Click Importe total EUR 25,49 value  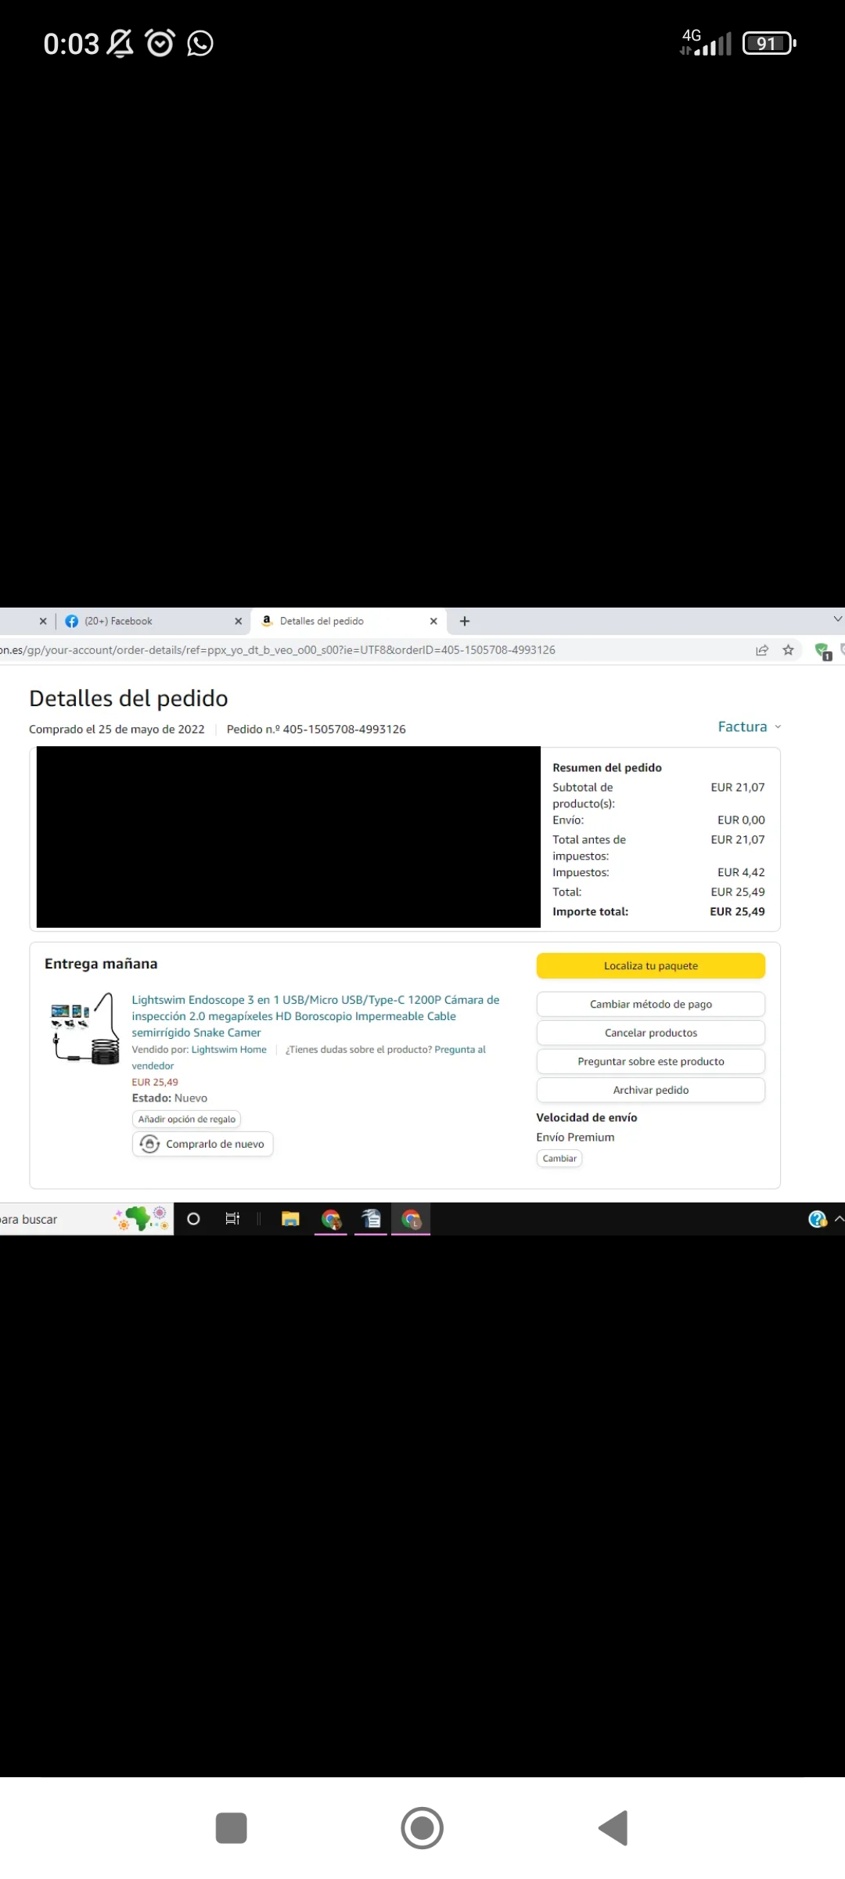tap(737, 911)
